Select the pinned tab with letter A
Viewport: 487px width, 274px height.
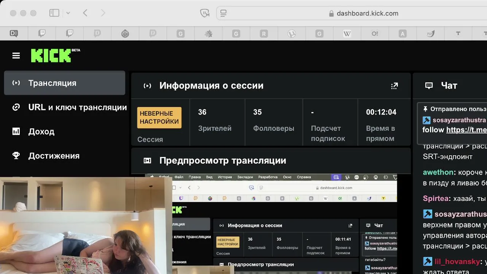point(403,33)
